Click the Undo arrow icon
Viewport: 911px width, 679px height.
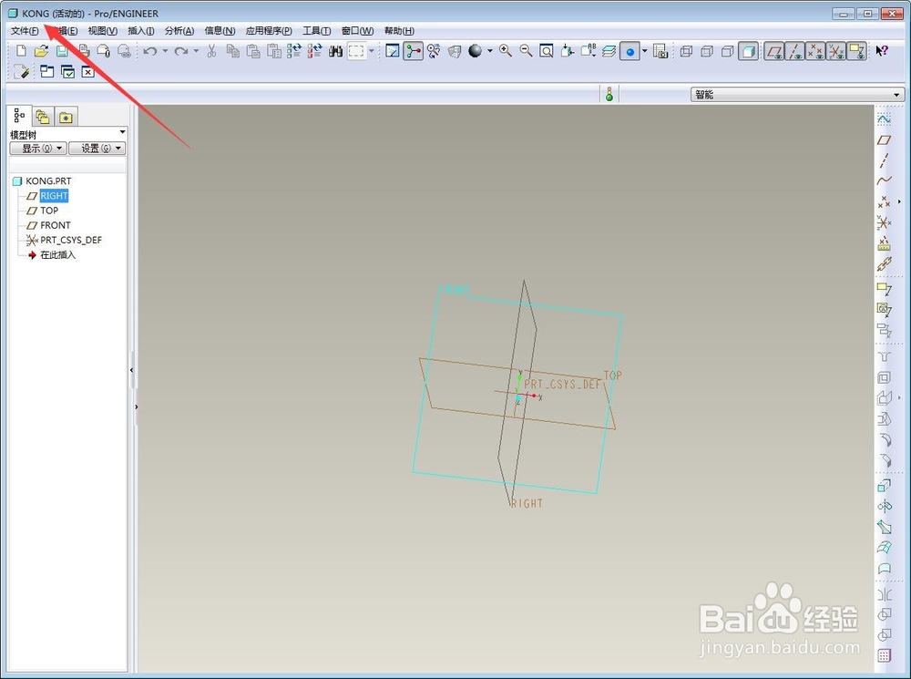(x=150, y=51)
